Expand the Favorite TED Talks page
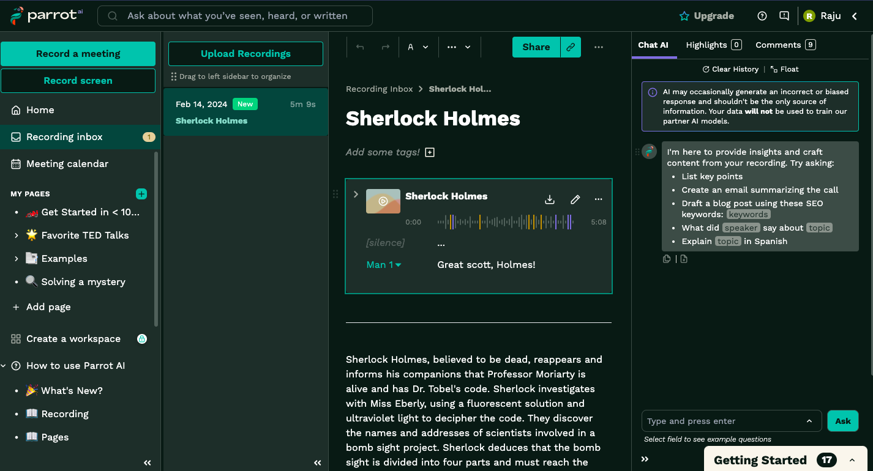873x471 pixels. pos(16,236)
